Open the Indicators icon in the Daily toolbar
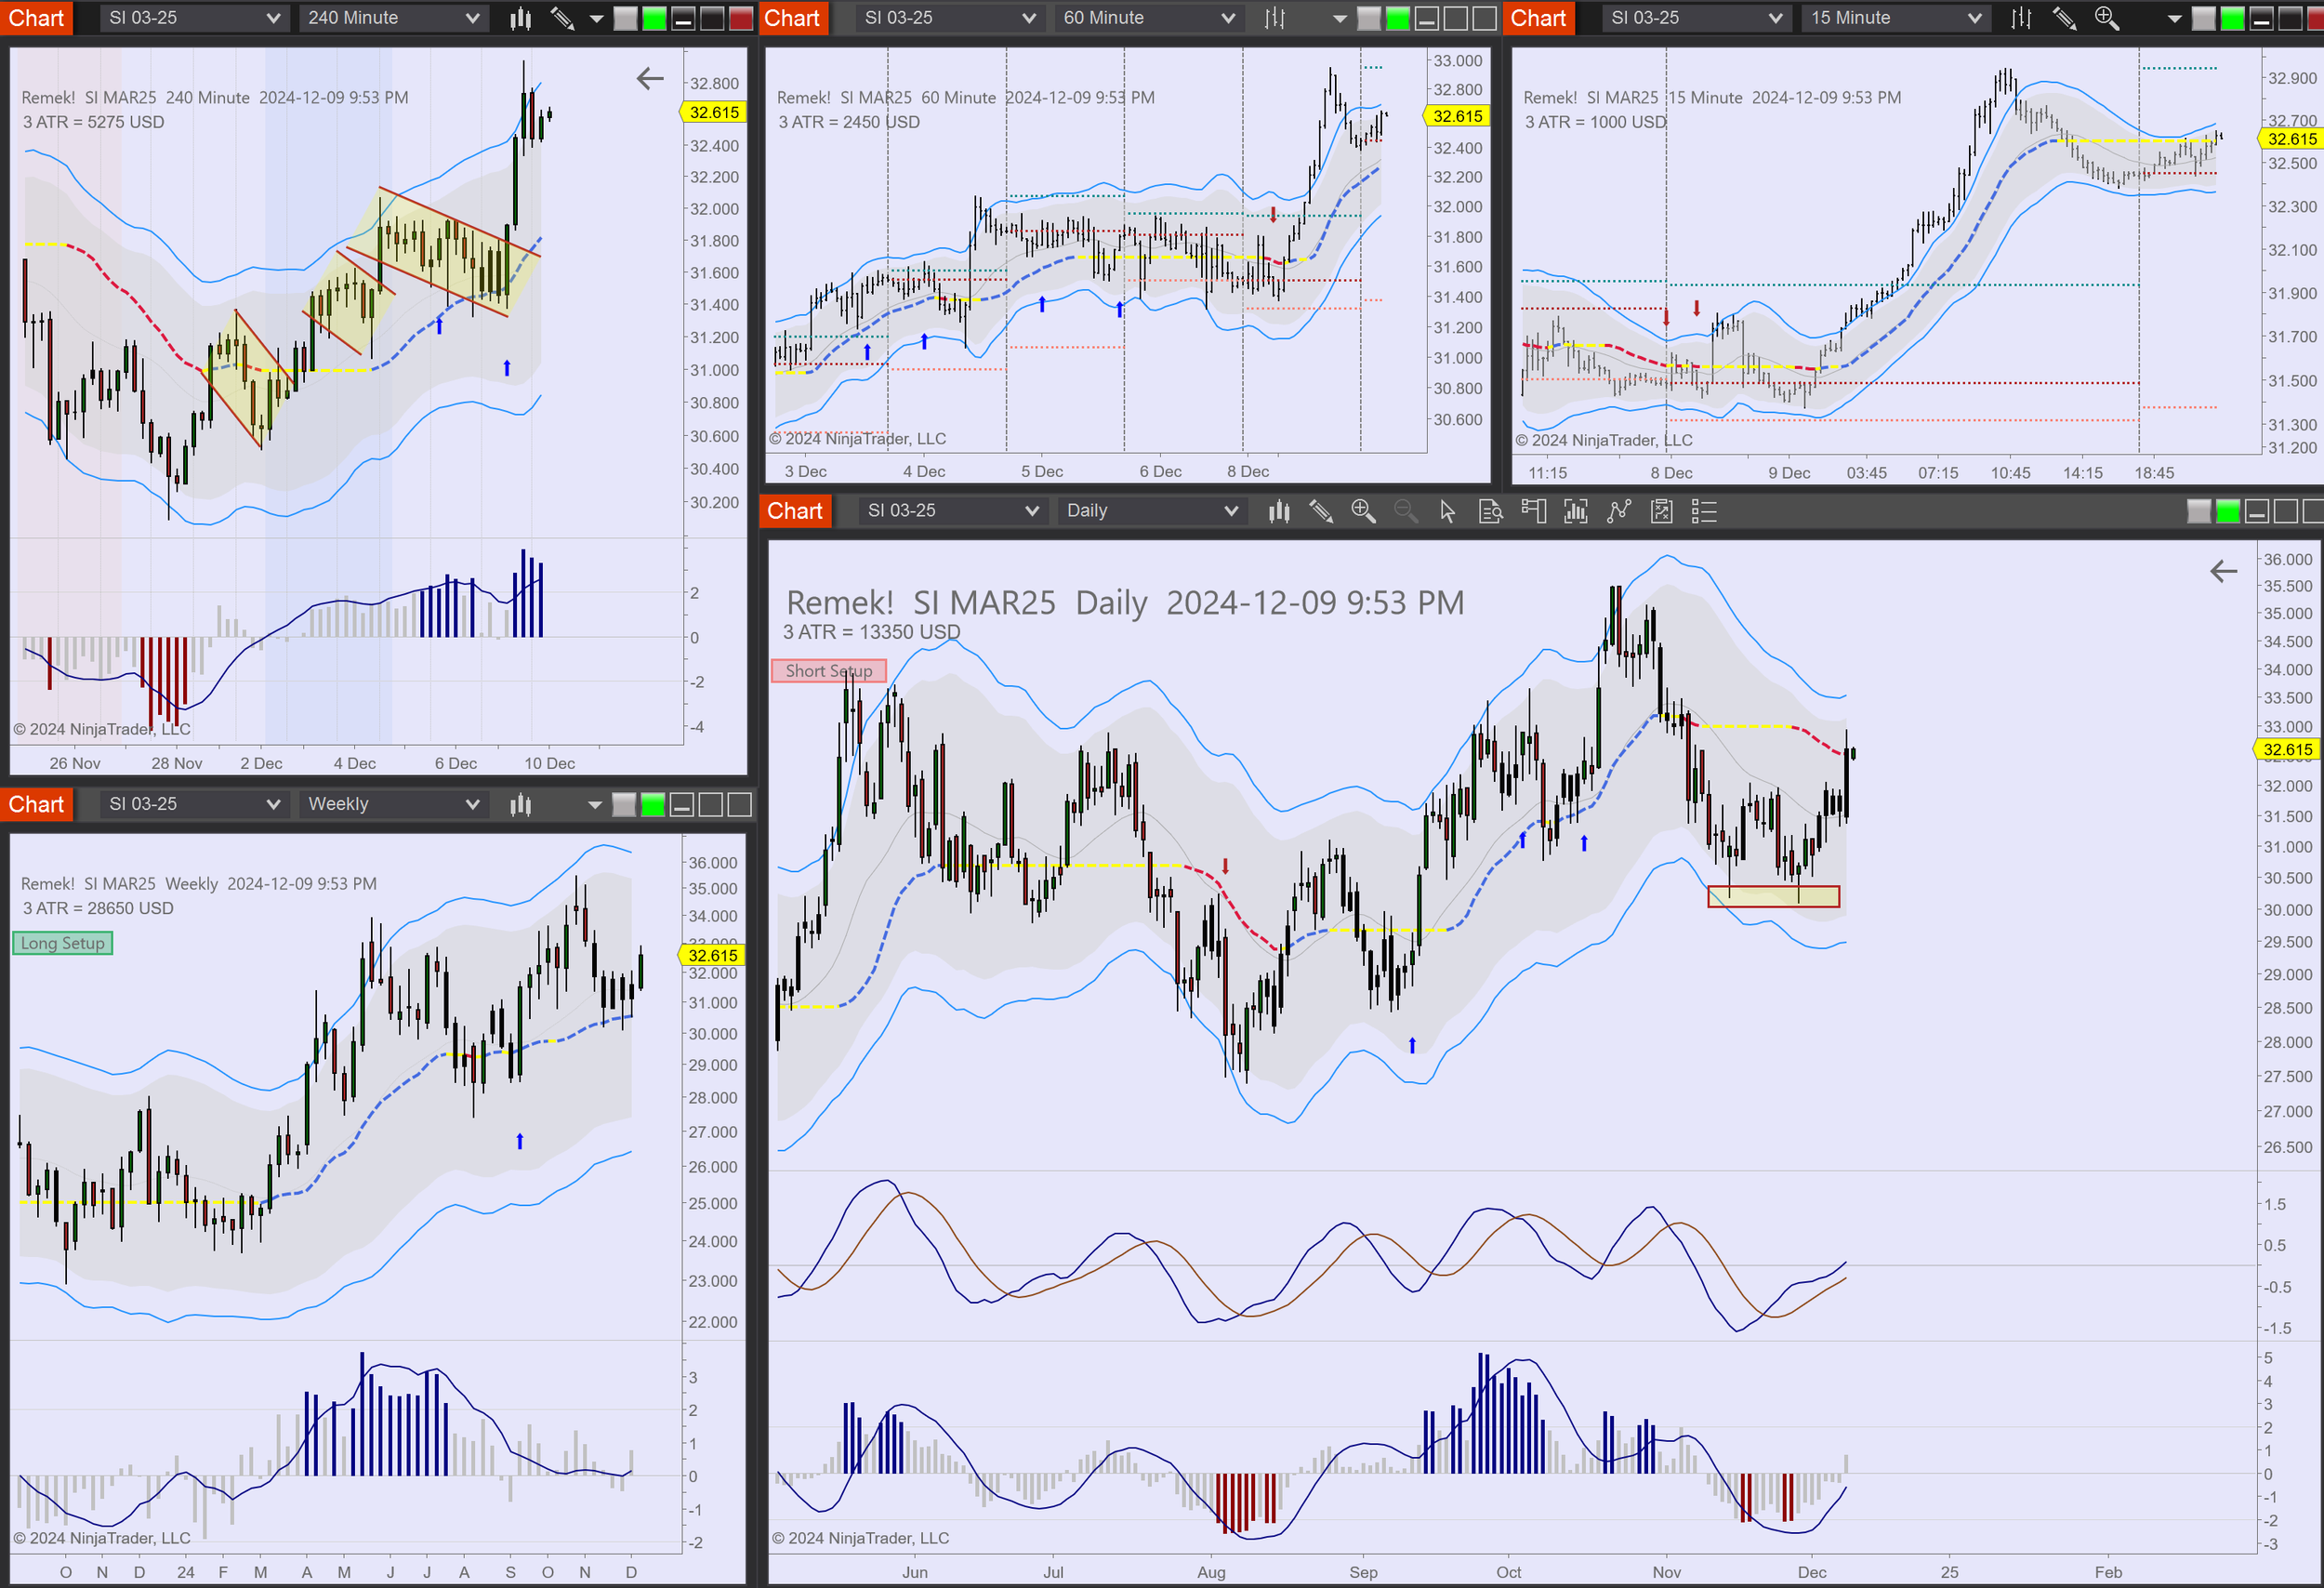Screen dimensions: 2324x1588 pyautogui.click(x=1618, y=512)
